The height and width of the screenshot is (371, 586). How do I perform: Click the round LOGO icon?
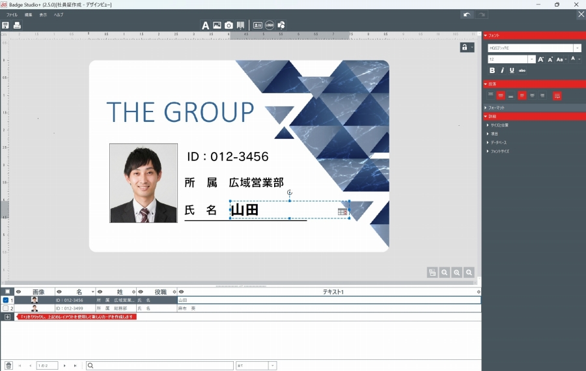(270, 25)
